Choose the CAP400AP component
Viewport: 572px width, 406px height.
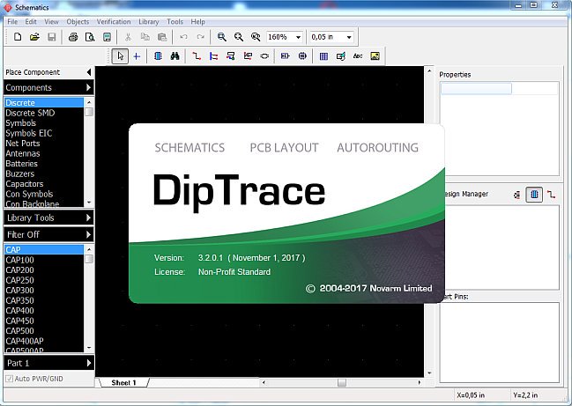click(43, 341)
